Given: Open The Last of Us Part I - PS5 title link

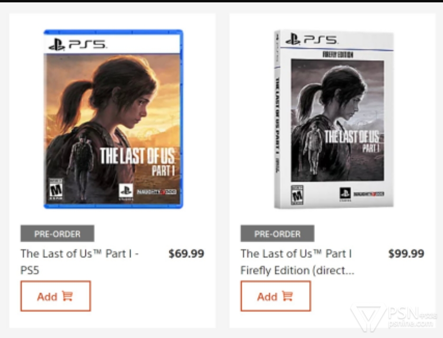Looking at the screenshot, I should tap(79, 262).
